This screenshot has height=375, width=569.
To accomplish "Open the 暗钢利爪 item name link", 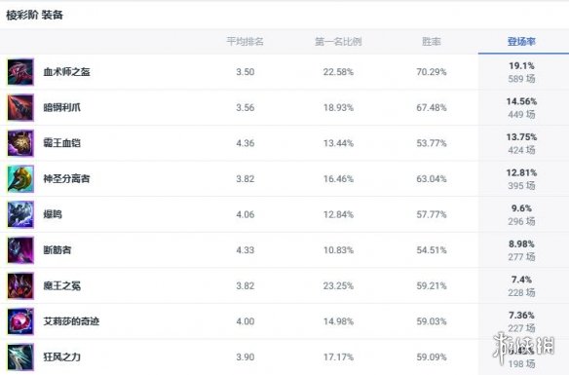I will point(62,107).
